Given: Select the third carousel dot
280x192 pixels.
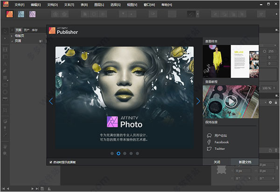Looking at the screenshot, I should [x=125, y=153].
